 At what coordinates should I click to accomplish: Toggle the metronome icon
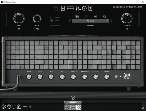(x=19, y=107)
